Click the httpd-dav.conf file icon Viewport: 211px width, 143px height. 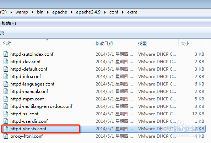coord(6,62)
